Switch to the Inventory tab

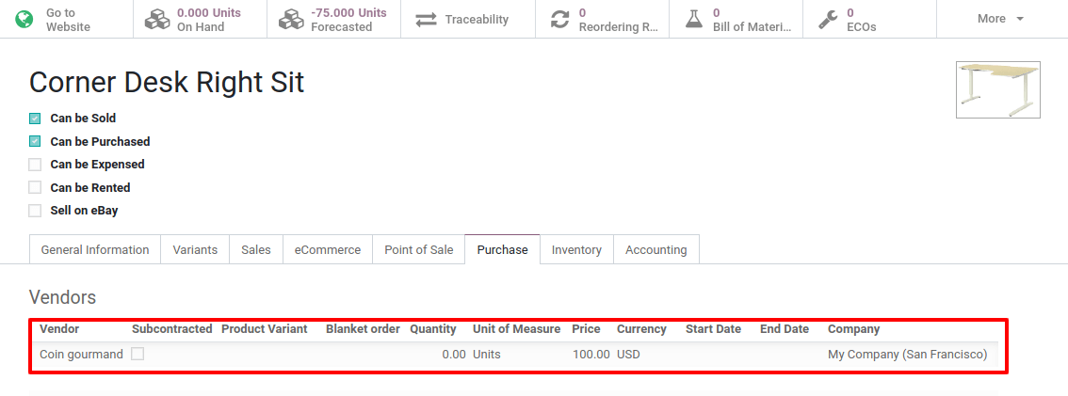tap(576, 250)
